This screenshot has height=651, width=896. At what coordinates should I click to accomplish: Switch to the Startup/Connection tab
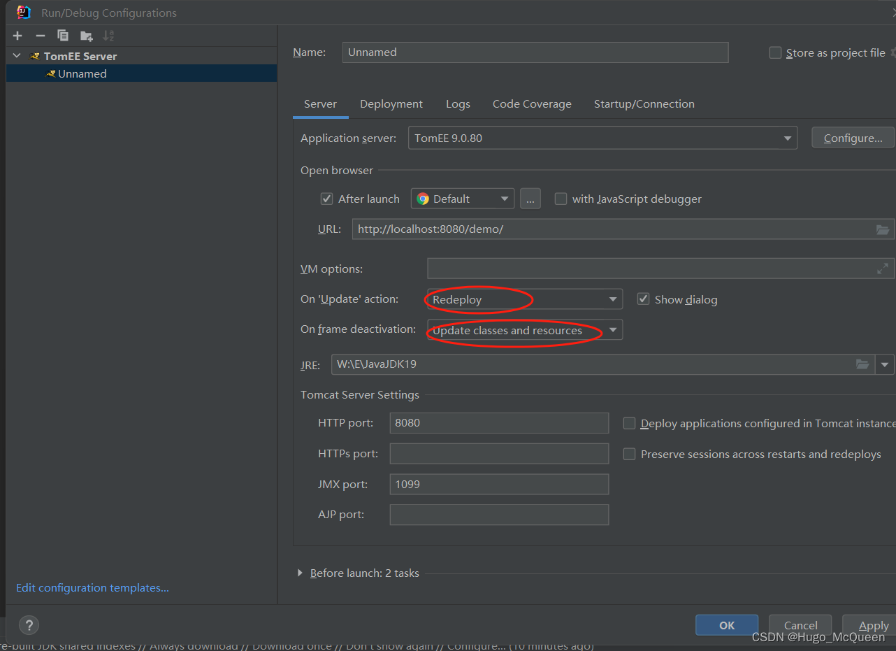644,103
